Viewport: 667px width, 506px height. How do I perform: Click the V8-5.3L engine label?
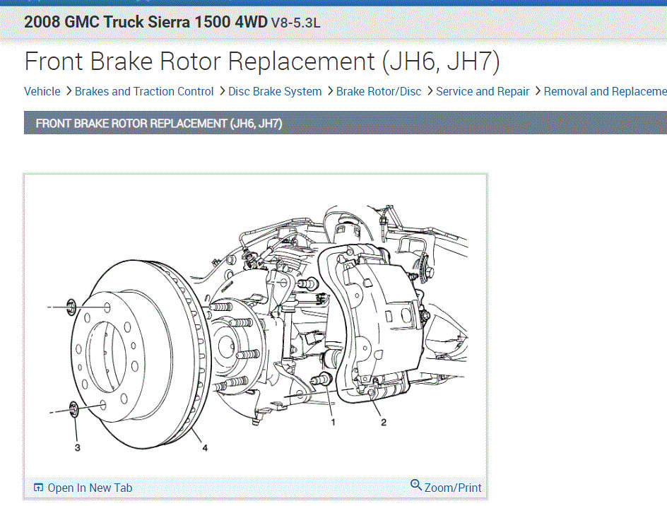click(295, 23)
